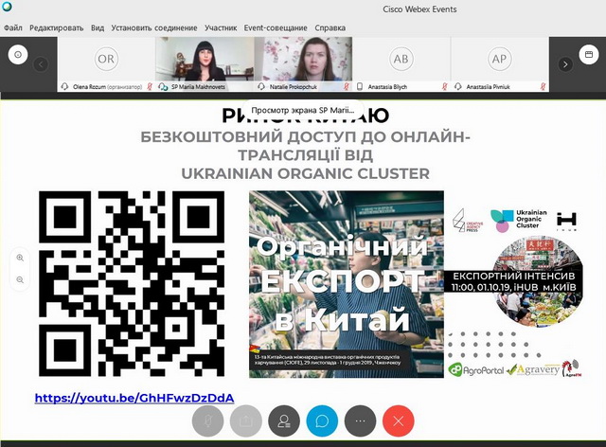Show next participants with right arrow
Viewport: 606px width, 447px height.
(x=565, y=64)
